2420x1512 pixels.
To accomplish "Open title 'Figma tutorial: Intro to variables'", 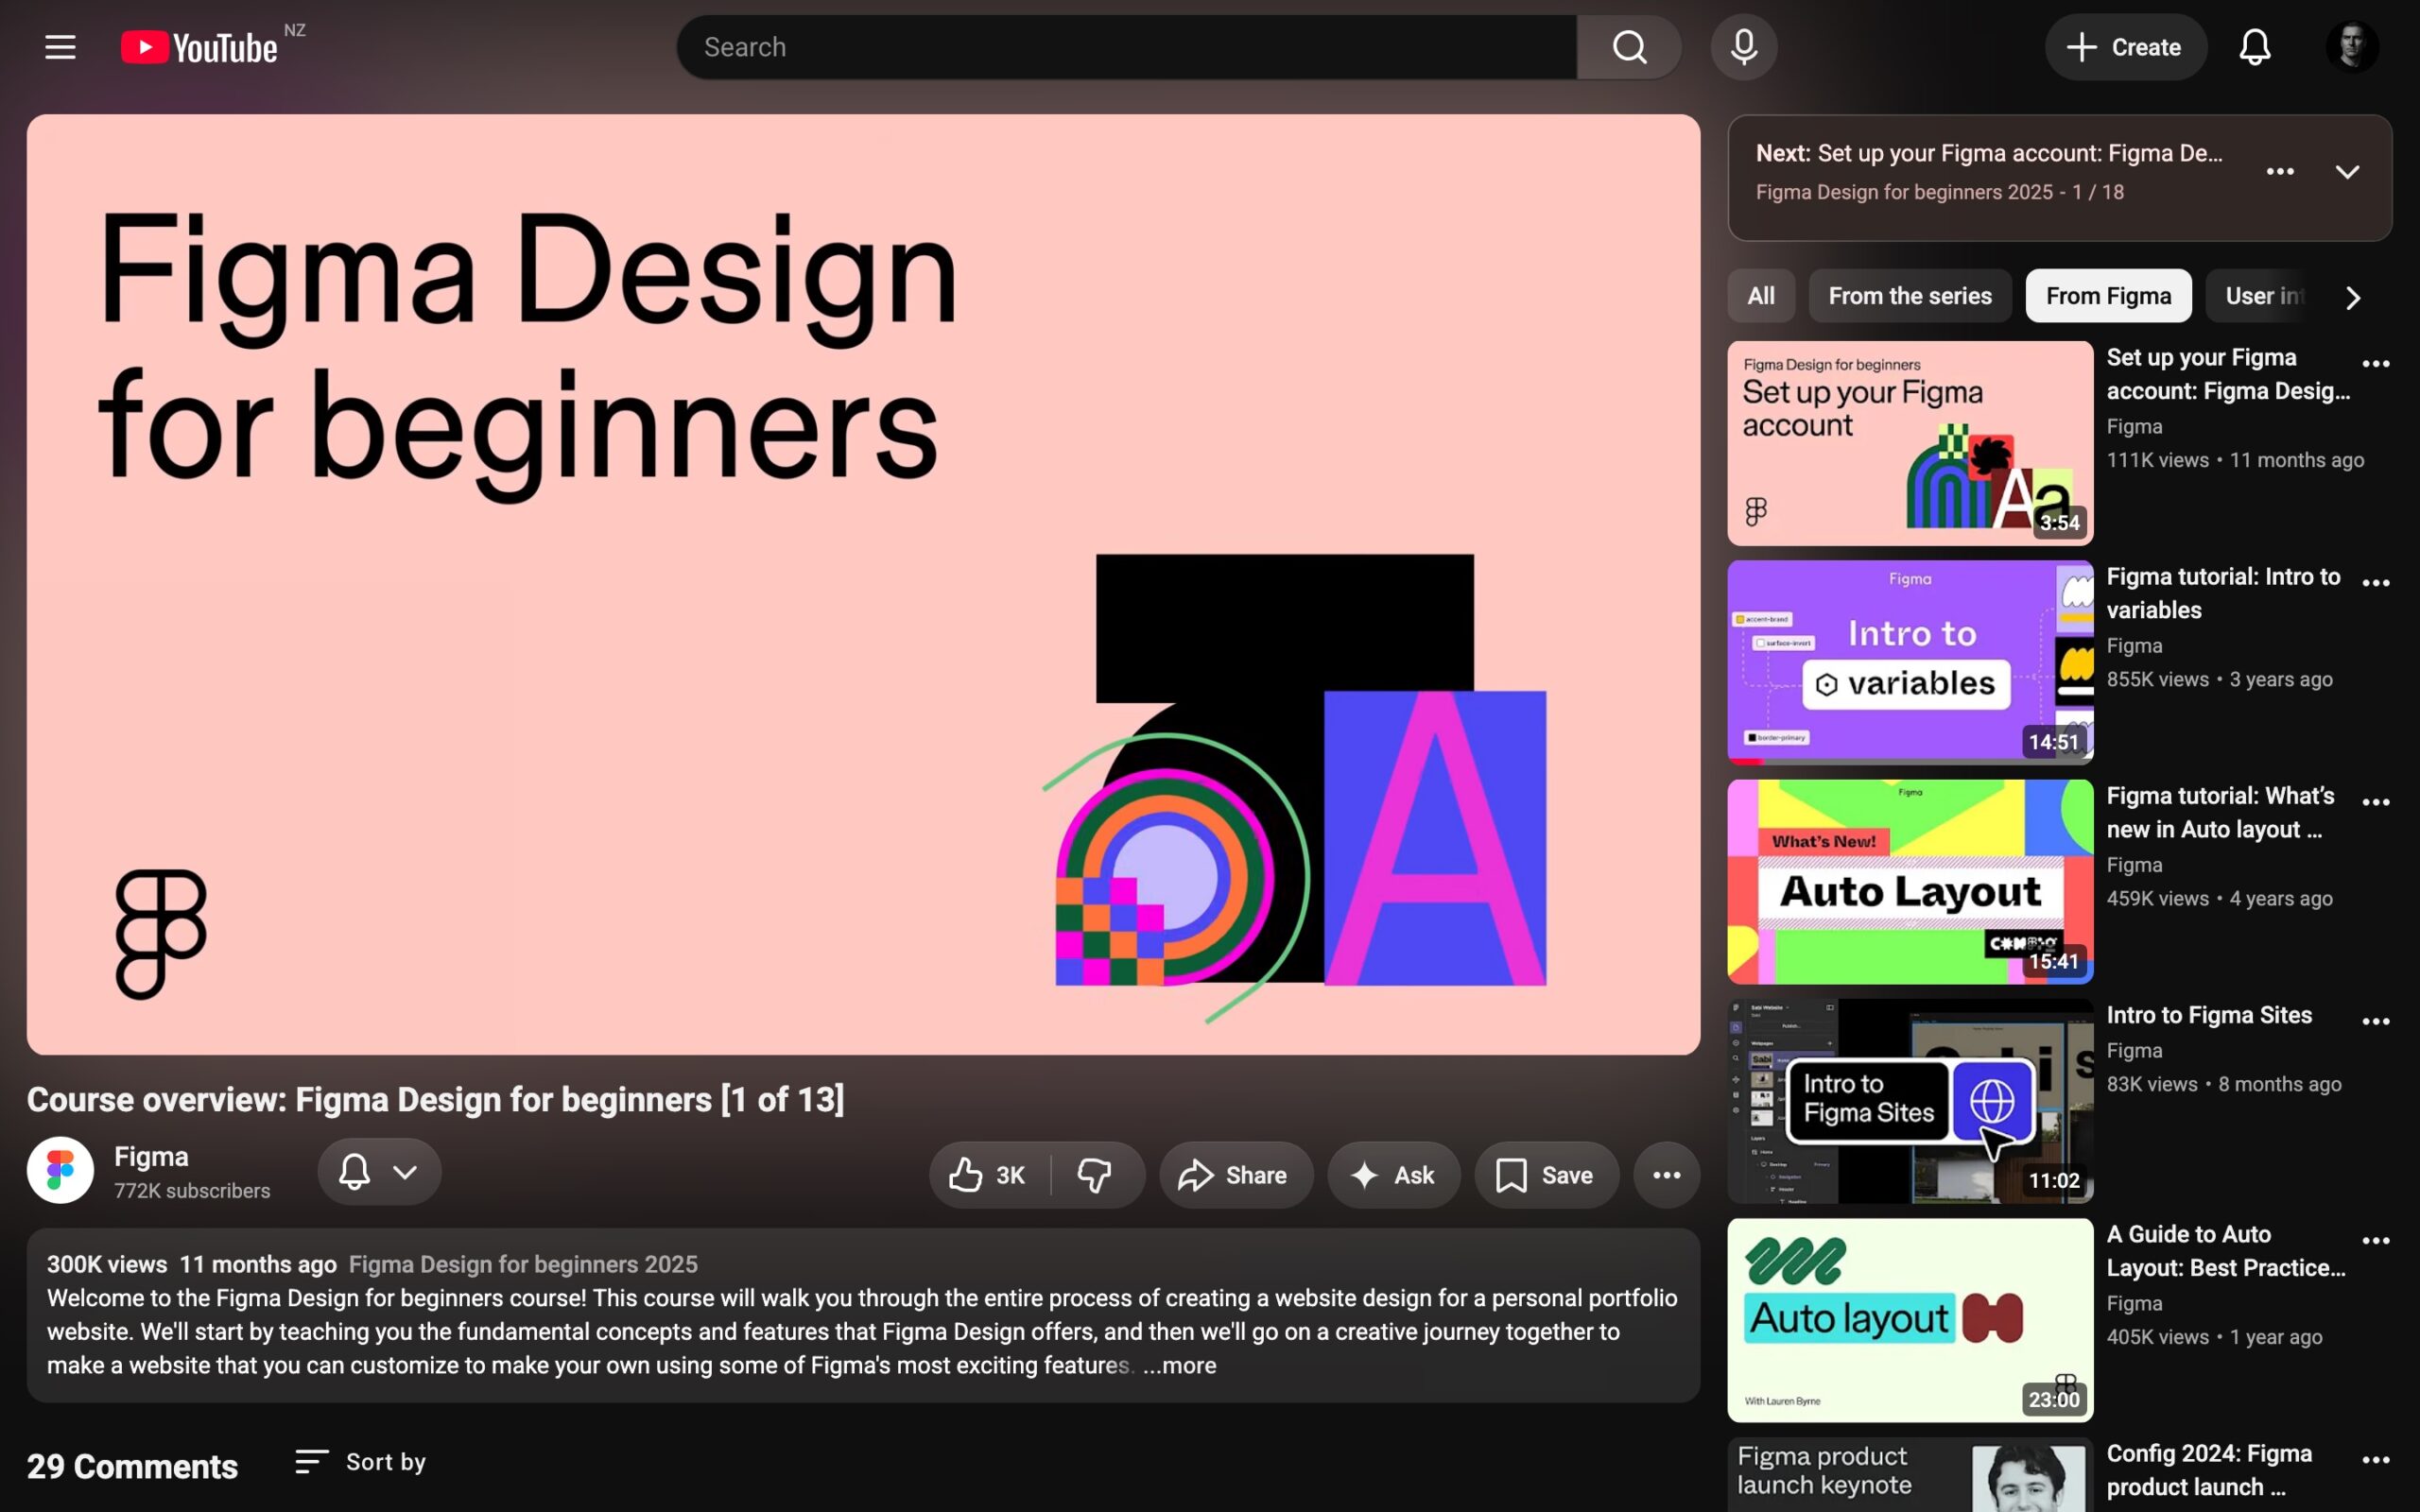I will pyautogui.click(x=2223, y=593).
